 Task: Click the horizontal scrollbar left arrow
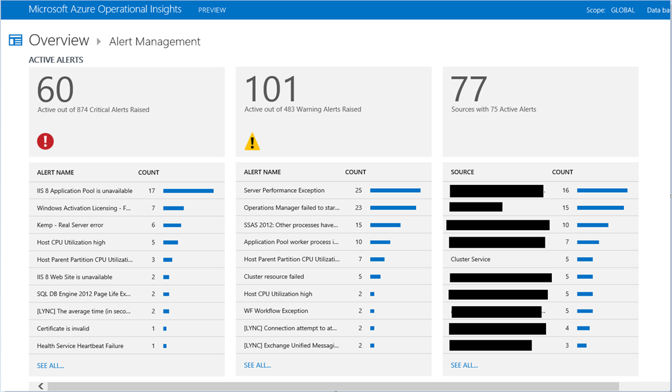(40, 386)
